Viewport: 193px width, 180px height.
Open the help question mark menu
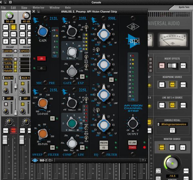[142, 160]
